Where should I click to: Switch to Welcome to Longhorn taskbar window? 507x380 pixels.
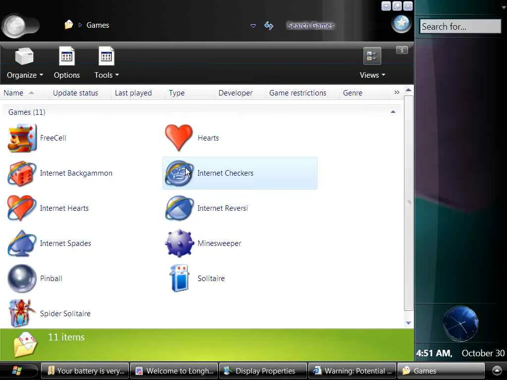click(x=175, y=371)
